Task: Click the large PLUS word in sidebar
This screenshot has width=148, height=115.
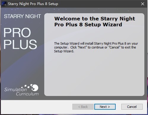Action: (x=20, y=44)
